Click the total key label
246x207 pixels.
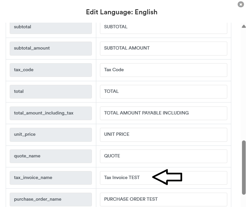[50, 92]
